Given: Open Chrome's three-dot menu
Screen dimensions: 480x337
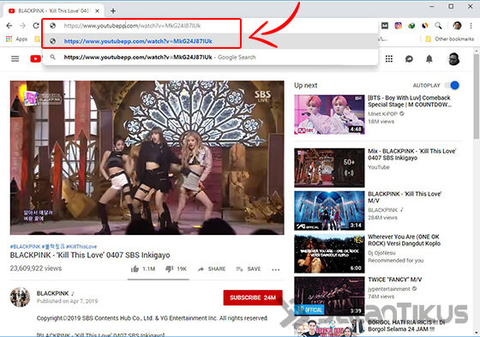Looking at the screenshot, I should [471, 26].
